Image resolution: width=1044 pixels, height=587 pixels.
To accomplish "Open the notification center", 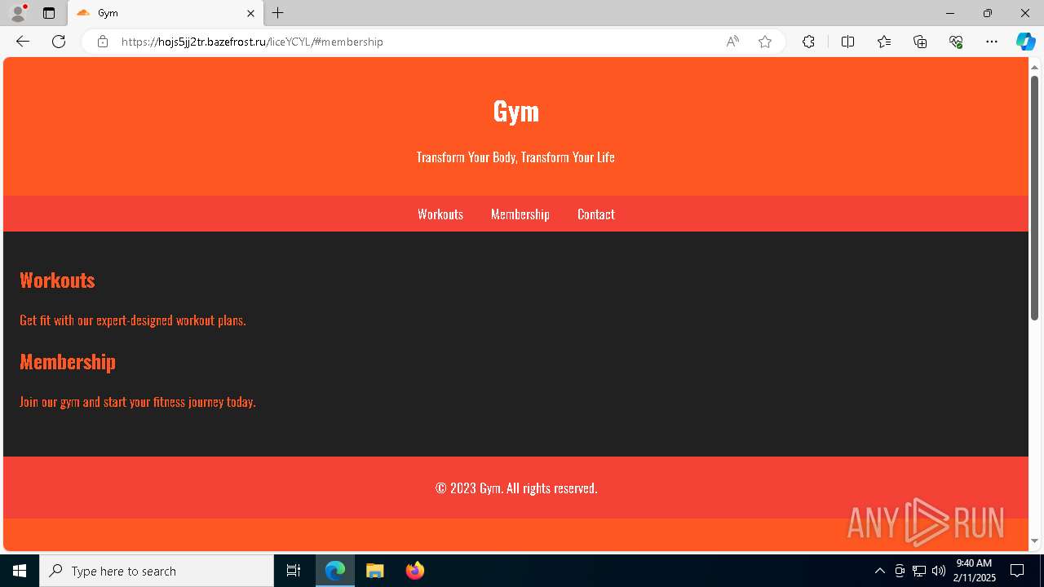I will point(1017,571).
